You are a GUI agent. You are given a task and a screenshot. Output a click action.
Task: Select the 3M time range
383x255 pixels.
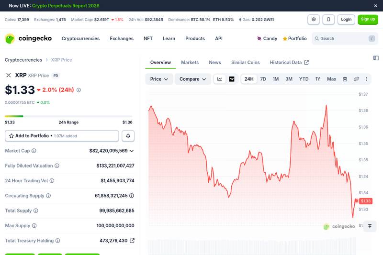pos(289,79)
